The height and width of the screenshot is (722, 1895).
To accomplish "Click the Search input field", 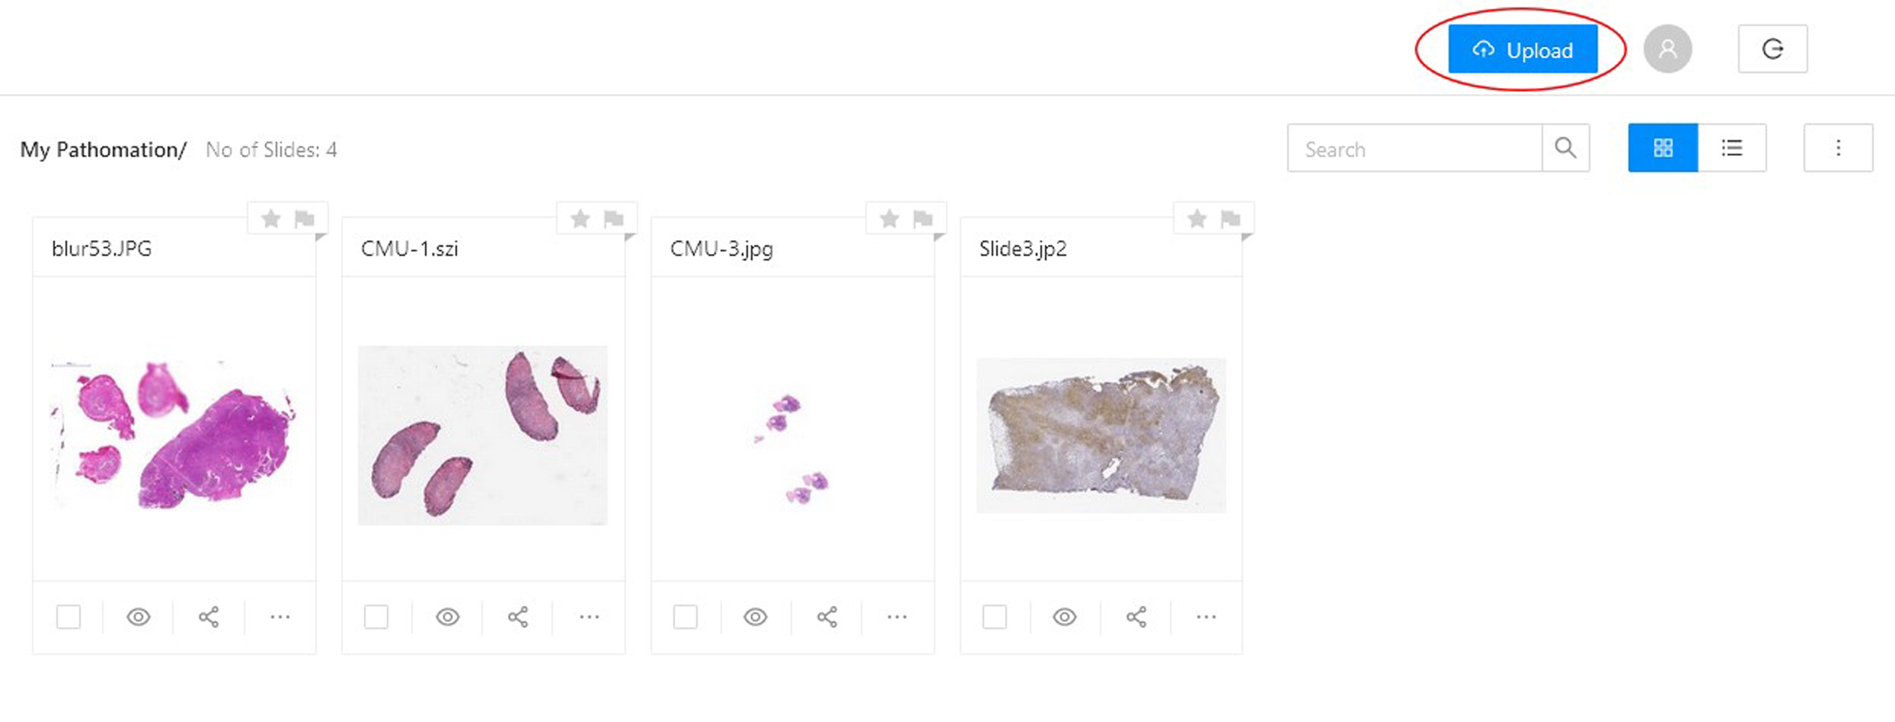I will click(x=1414, y=149).
